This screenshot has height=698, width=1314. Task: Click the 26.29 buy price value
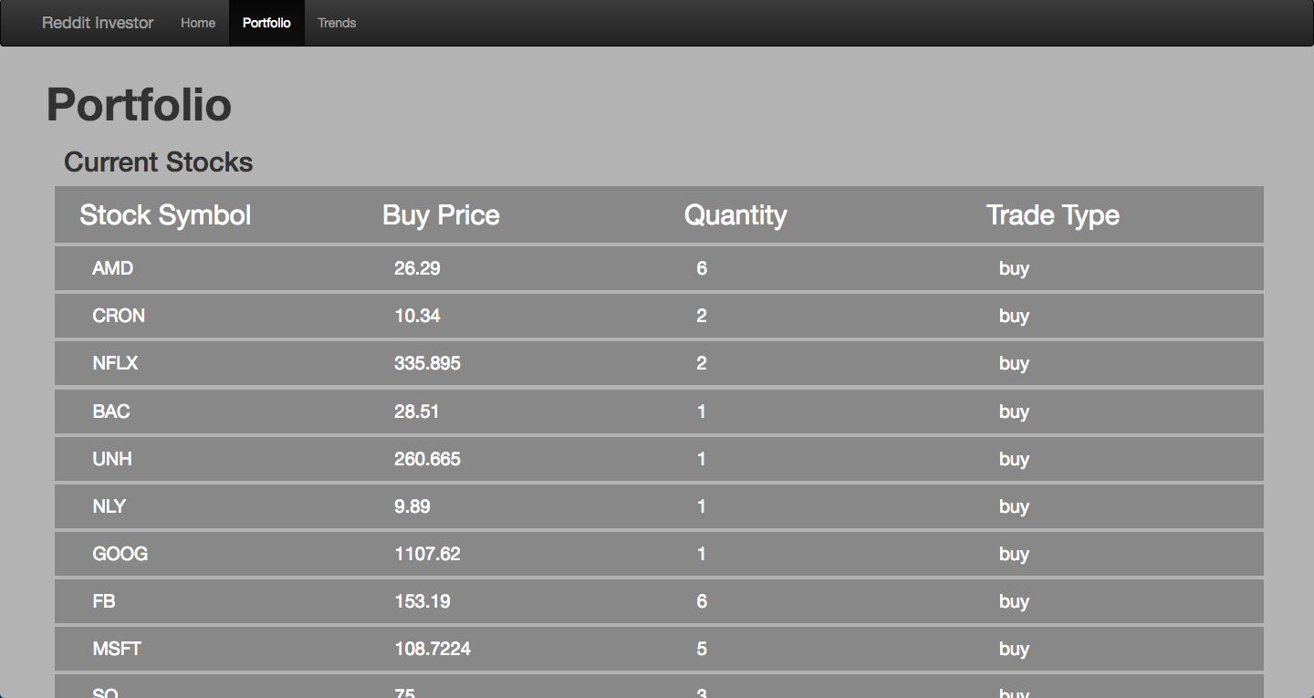[x=417, y=268]
